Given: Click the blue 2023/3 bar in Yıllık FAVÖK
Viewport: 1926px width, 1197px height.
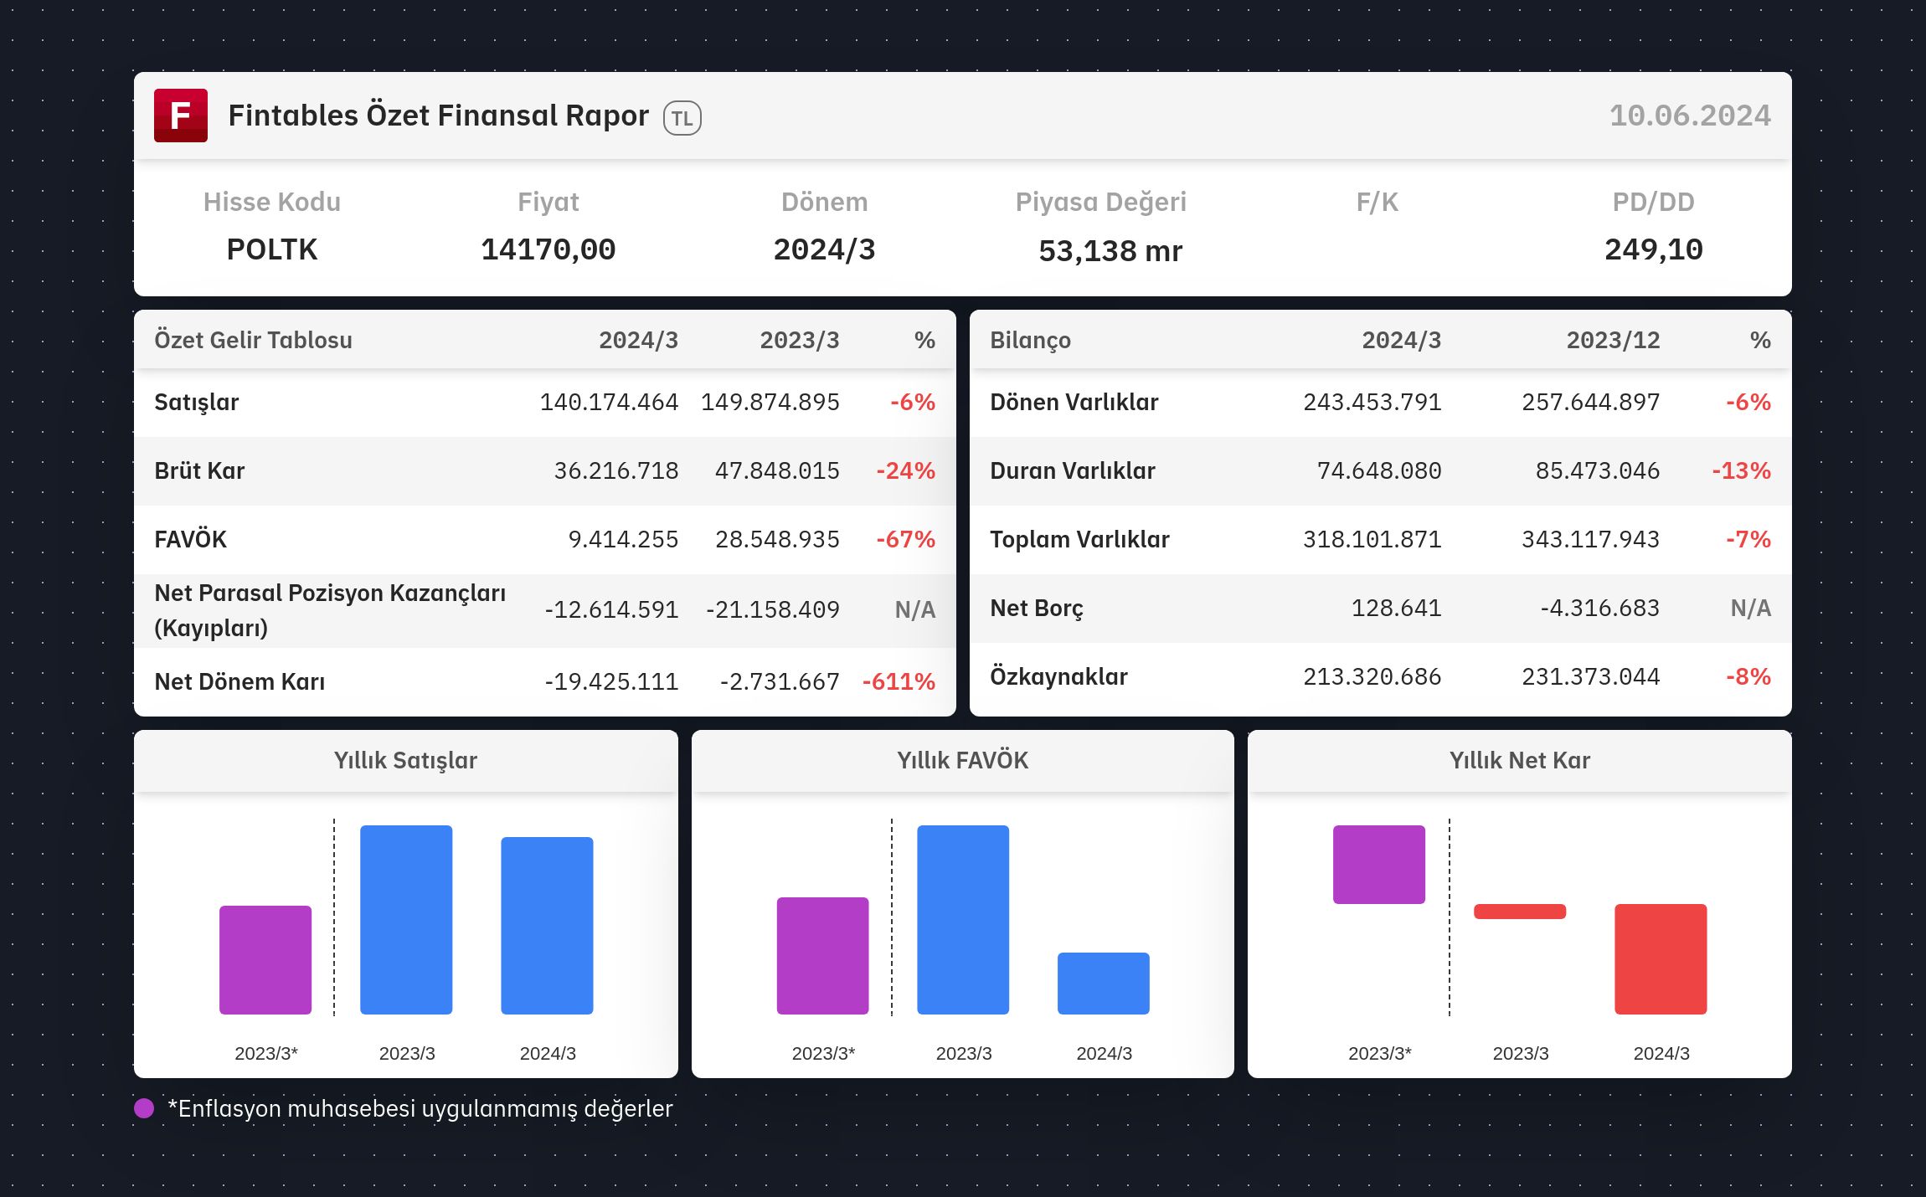Looking at the screenshot, I should click(x=963, y=920).
